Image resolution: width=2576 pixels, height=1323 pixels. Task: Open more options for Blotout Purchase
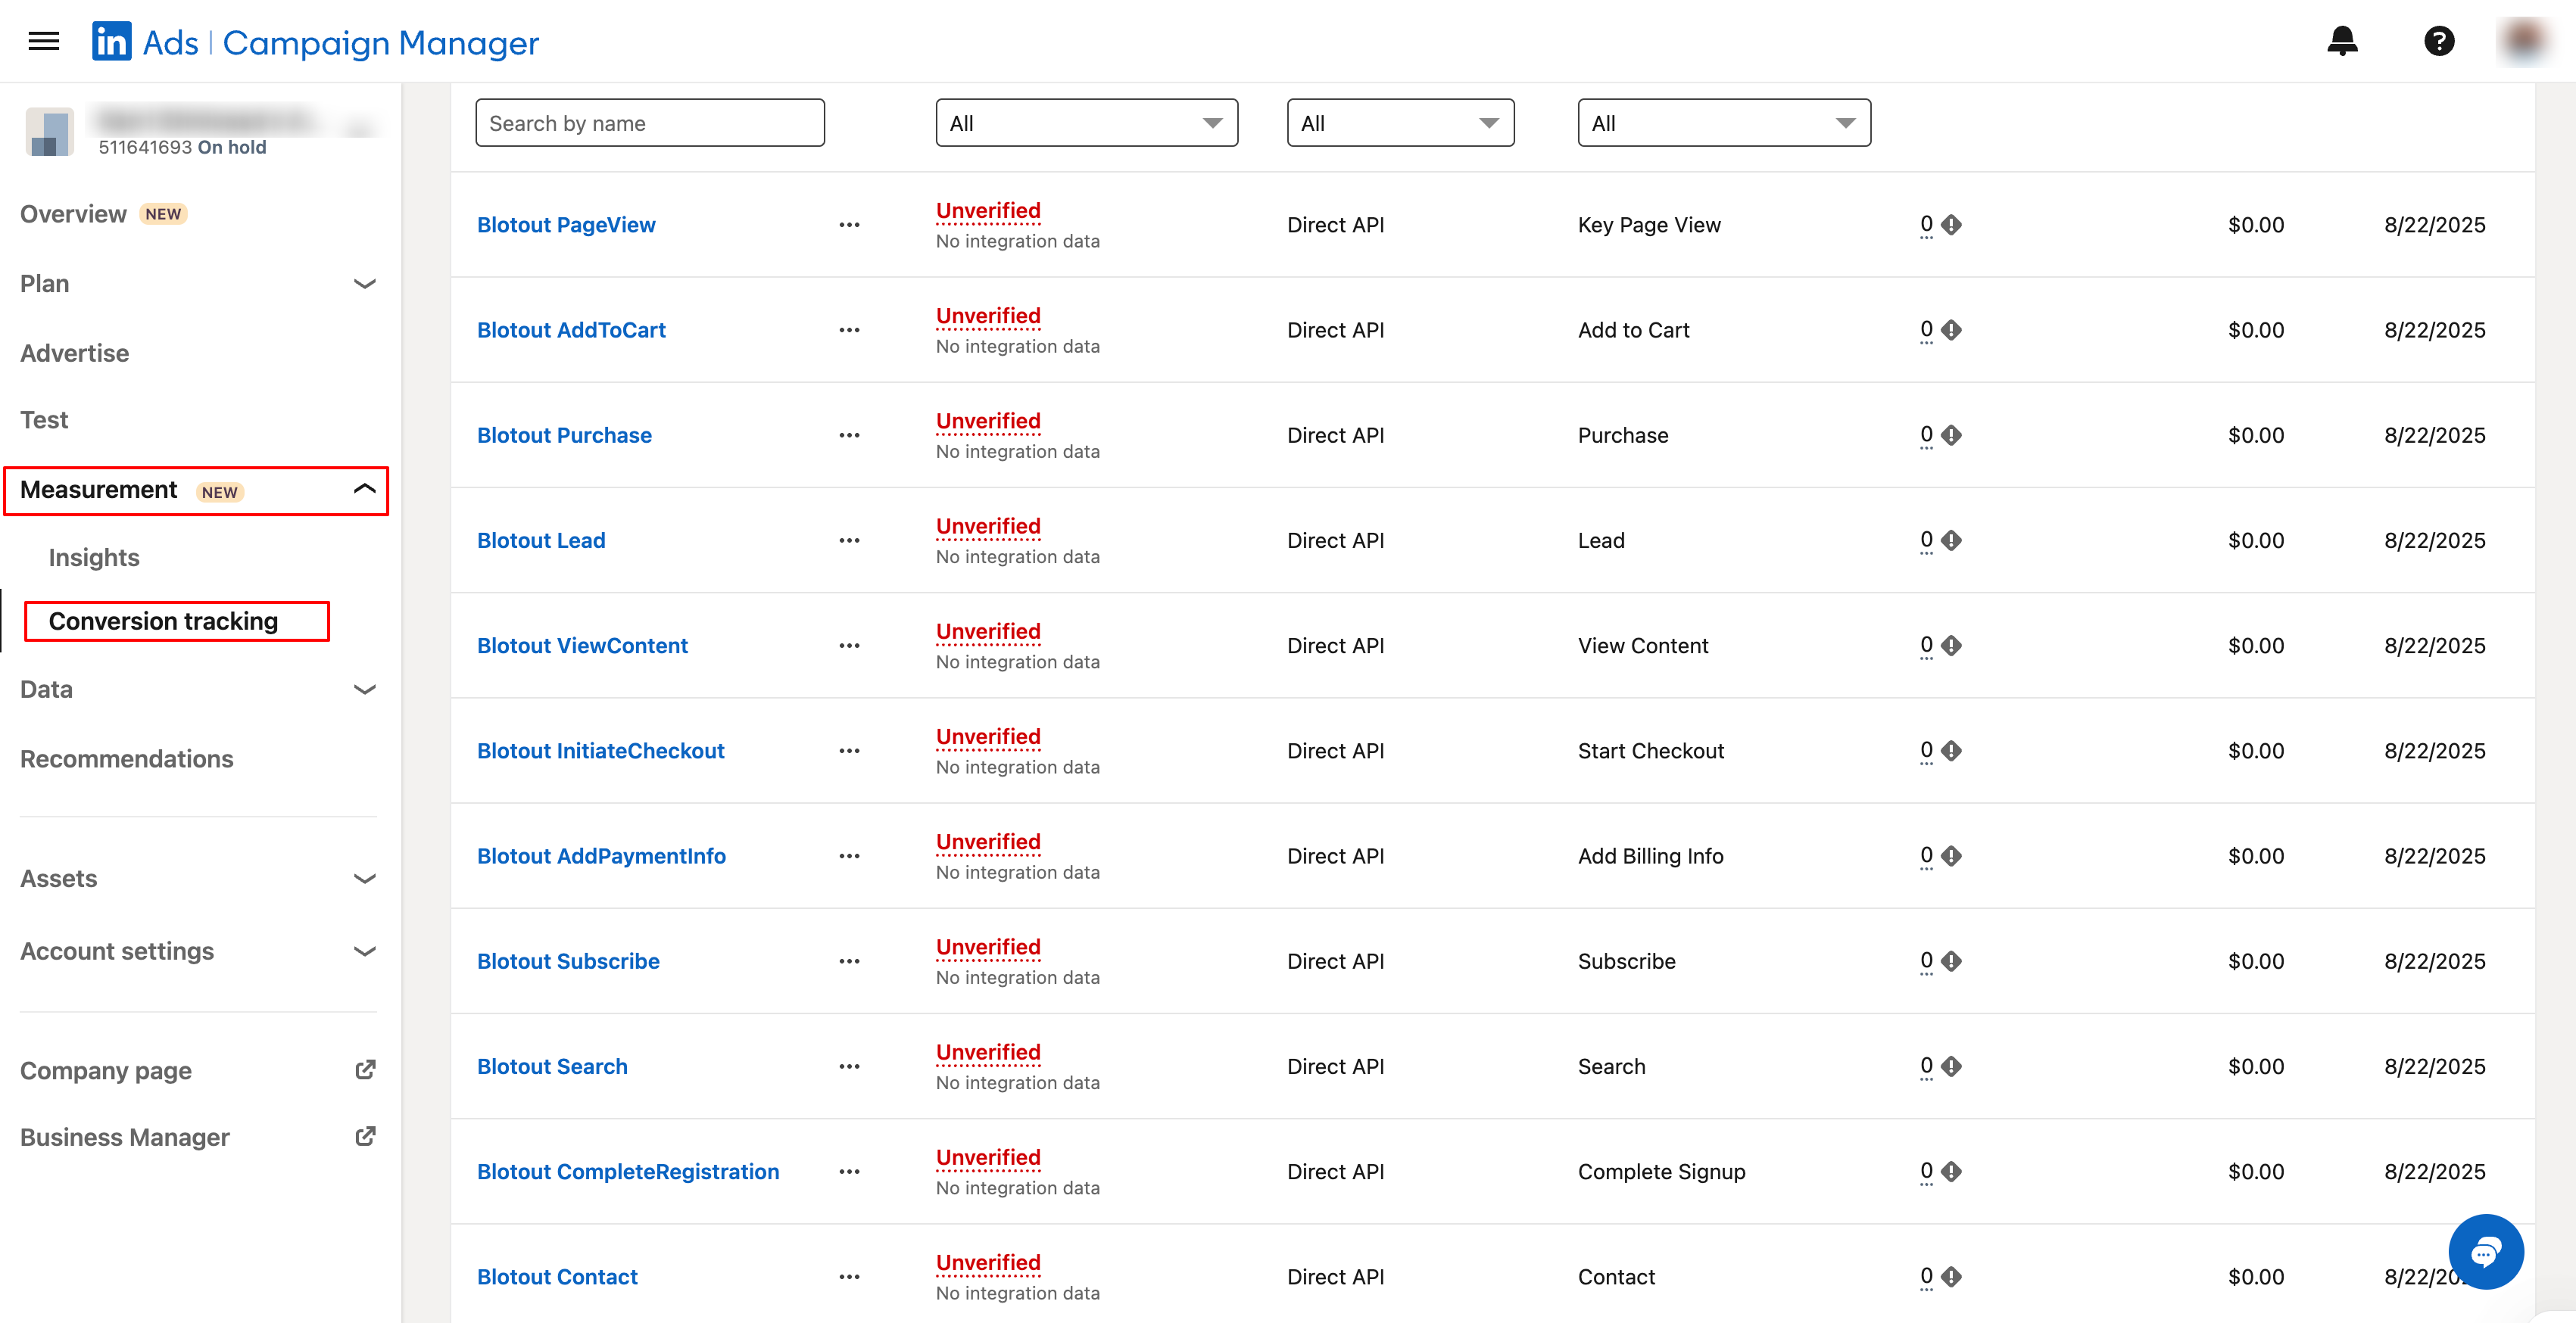[849, 436]
